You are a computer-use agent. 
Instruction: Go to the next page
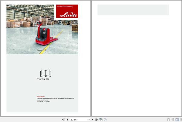[93, 120]
